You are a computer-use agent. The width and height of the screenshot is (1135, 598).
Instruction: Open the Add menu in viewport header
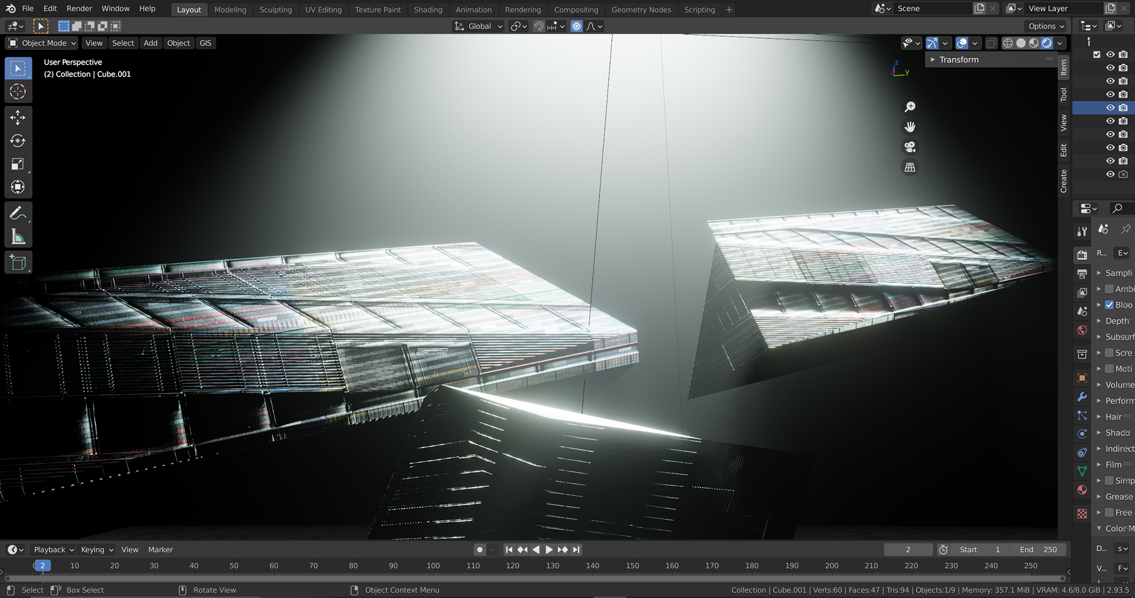tap(150, 43)
